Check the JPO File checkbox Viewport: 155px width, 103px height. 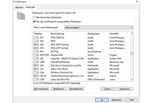pyautogui.click(x=35, y=51)
